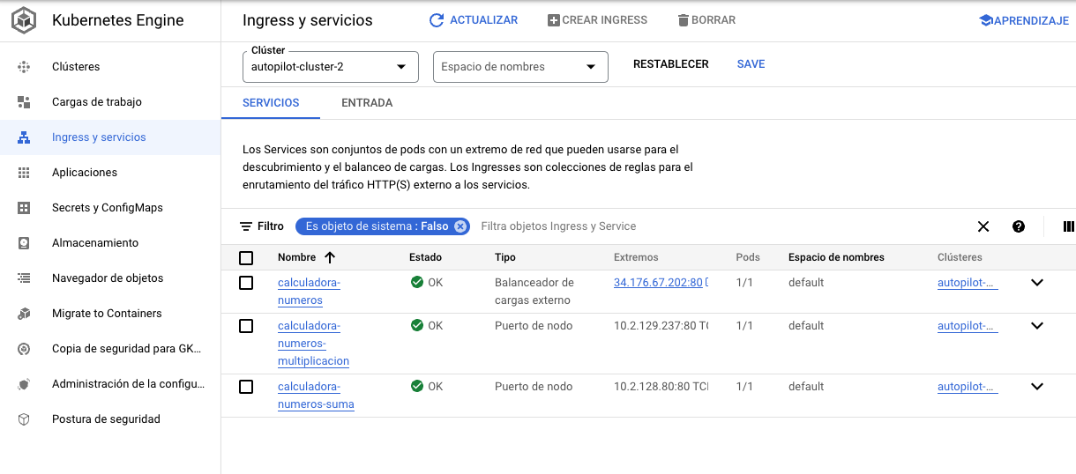This screenshot has height=474, width=1076.
Task: Open the Espacio de nombres dropdown
Action: [x=520, y=67]
